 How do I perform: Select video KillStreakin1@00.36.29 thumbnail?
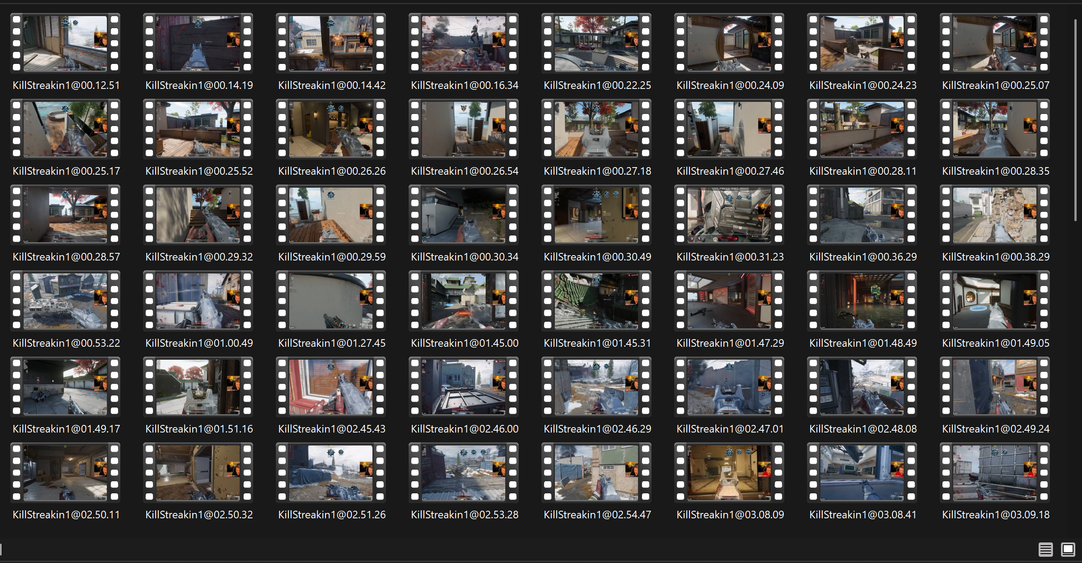pyautogui.click(x=862, y=215)
